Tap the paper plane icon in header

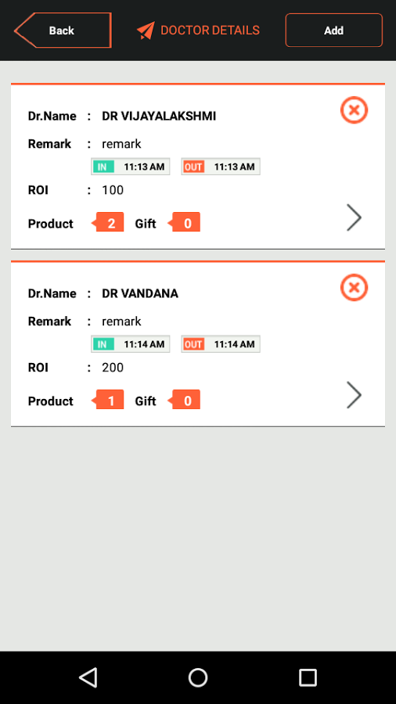146,31
